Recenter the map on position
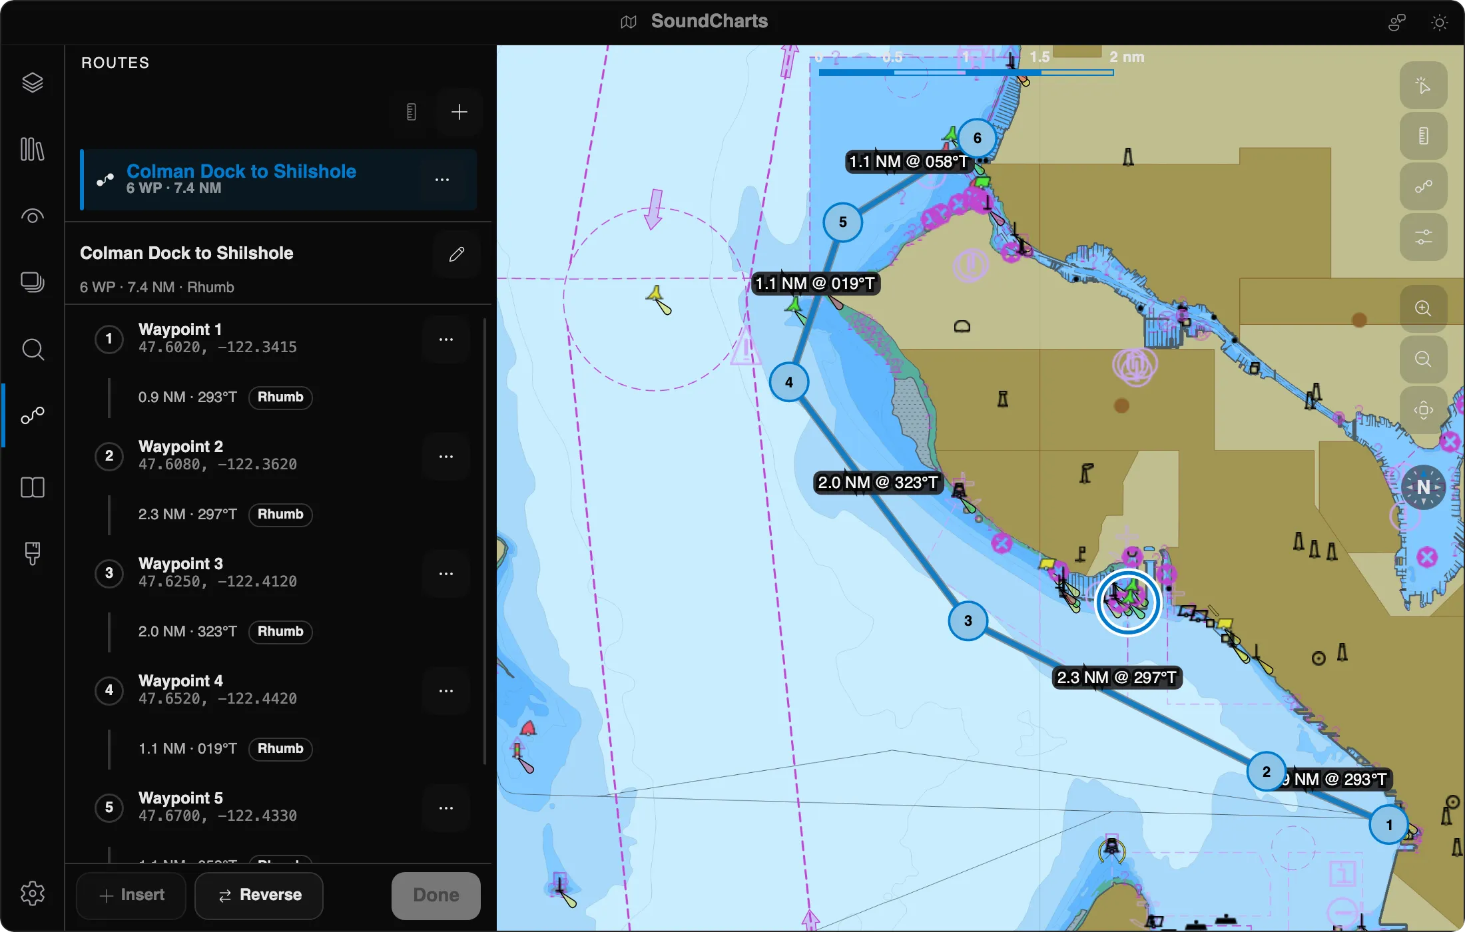The height and width of the screenshot is (932, 1465). coord(1423,409)
